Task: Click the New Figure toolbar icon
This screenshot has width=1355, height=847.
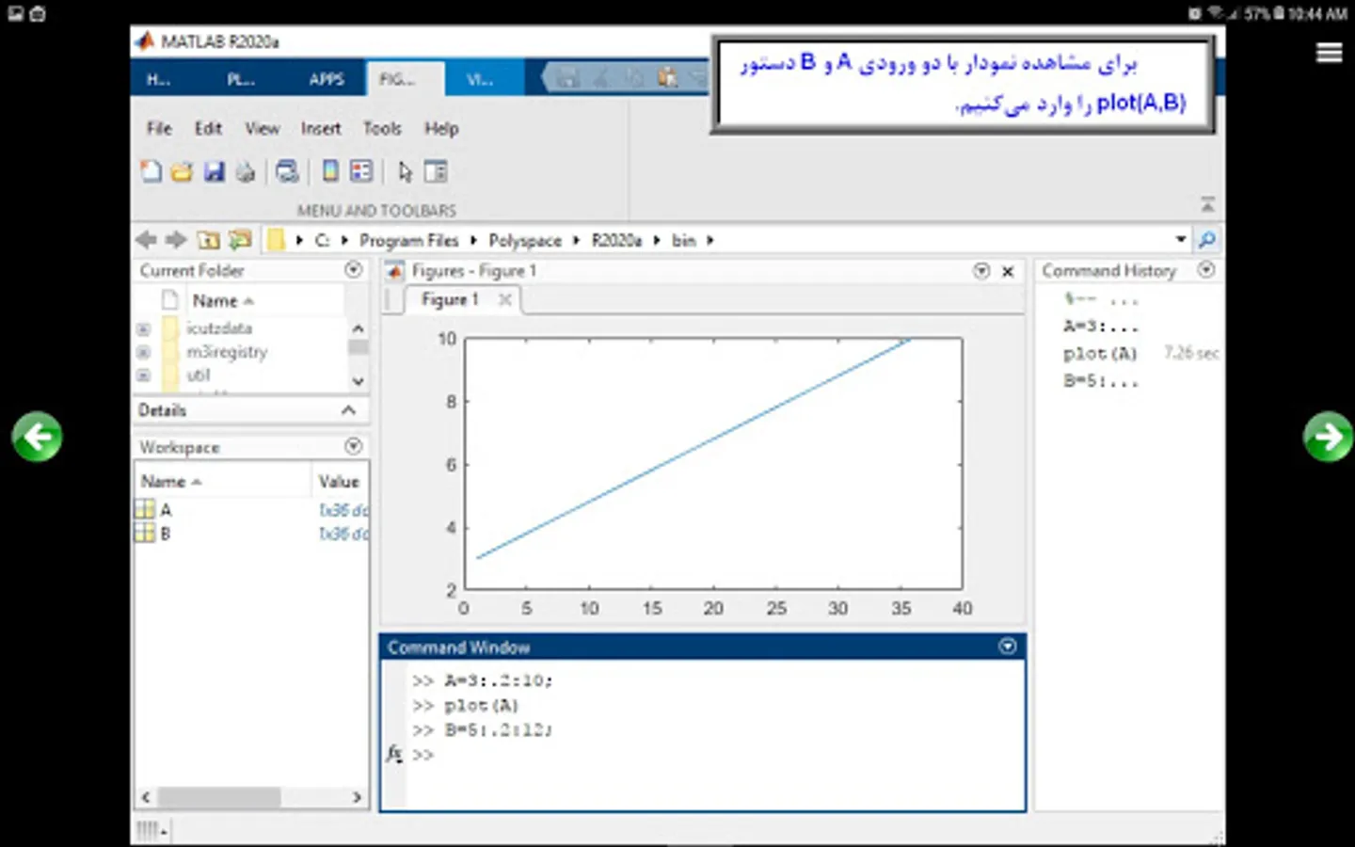Action: pos(151,171)
